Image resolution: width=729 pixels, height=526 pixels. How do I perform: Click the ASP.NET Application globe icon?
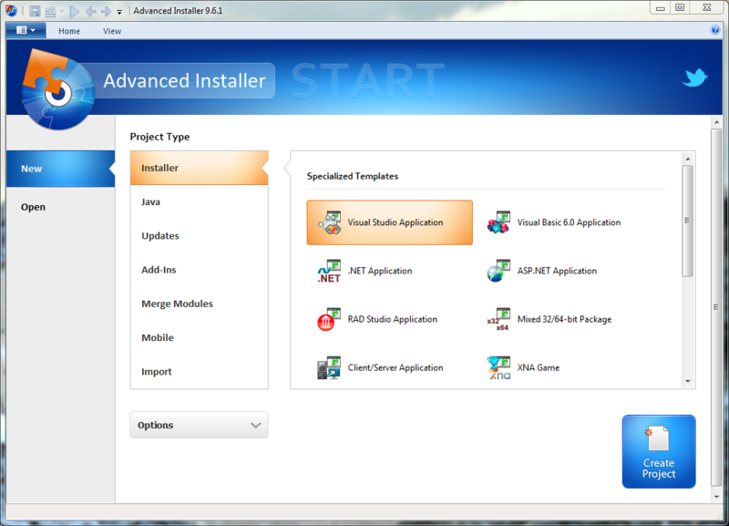pos(498,271)
